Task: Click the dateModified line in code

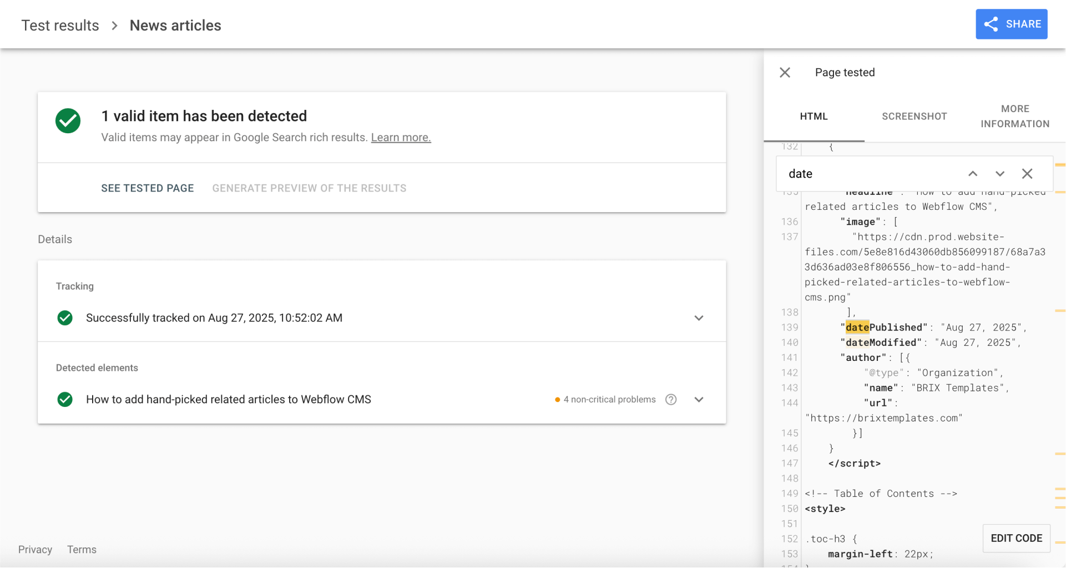Action: point(930,343)
